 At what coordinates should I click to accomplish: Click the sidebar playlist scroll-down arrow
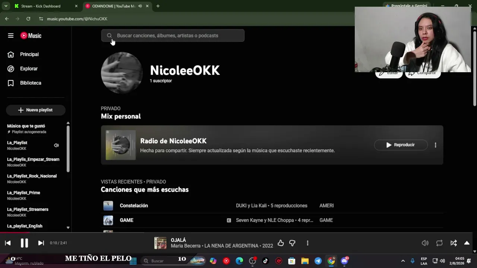68,227
